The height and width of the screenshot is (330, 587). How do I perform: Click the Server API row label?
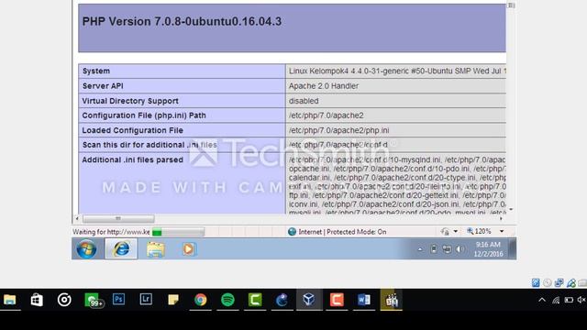click(x=103, y=86)
